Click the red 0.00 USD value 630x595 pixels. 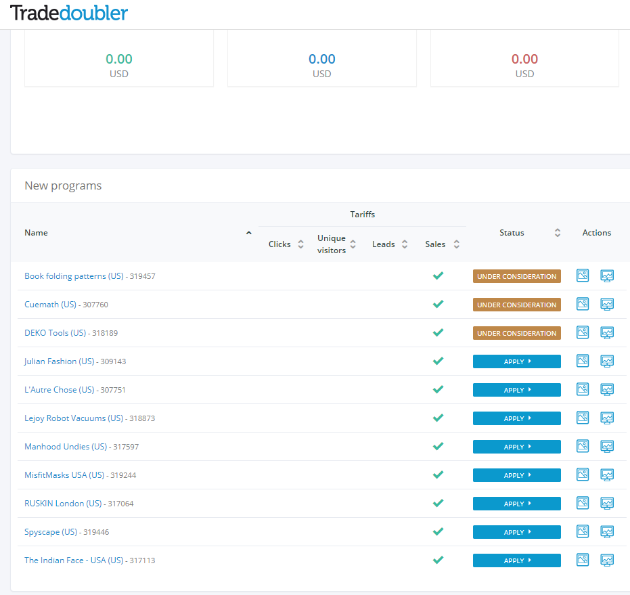click(524, 59)
